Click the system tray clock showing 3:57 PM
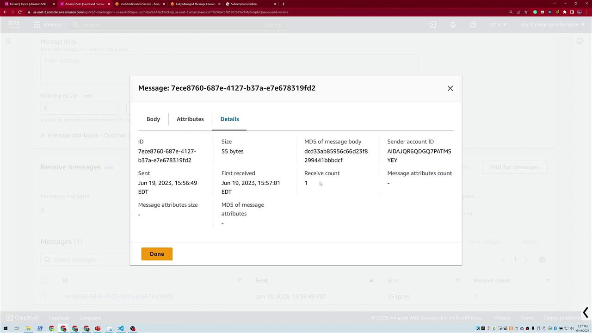Image resolution: width=592 pixels, height=333 pixels. click(x=582, y=328)
